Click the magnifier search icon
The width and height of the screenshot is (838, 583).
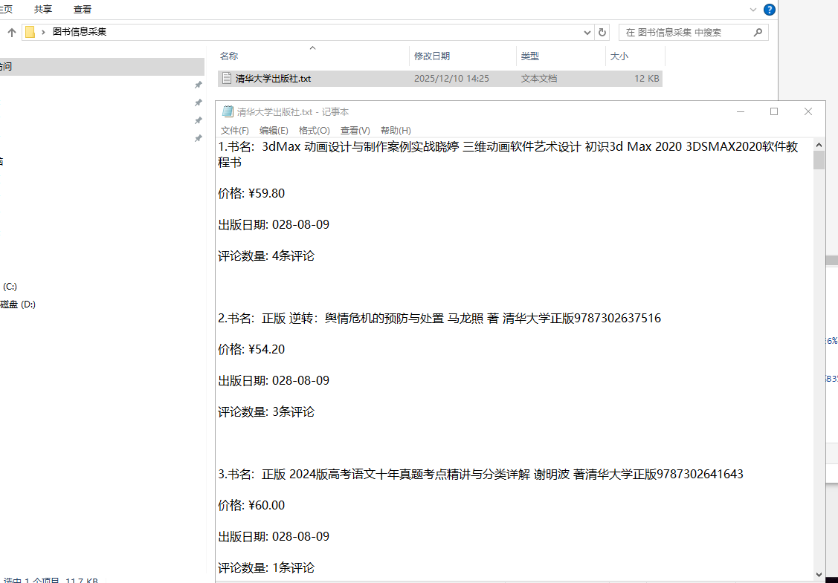(x=758, y=32)
